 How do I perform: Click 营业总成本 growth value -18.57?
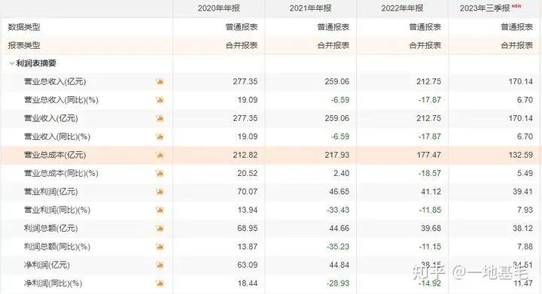tap(430, 173)
